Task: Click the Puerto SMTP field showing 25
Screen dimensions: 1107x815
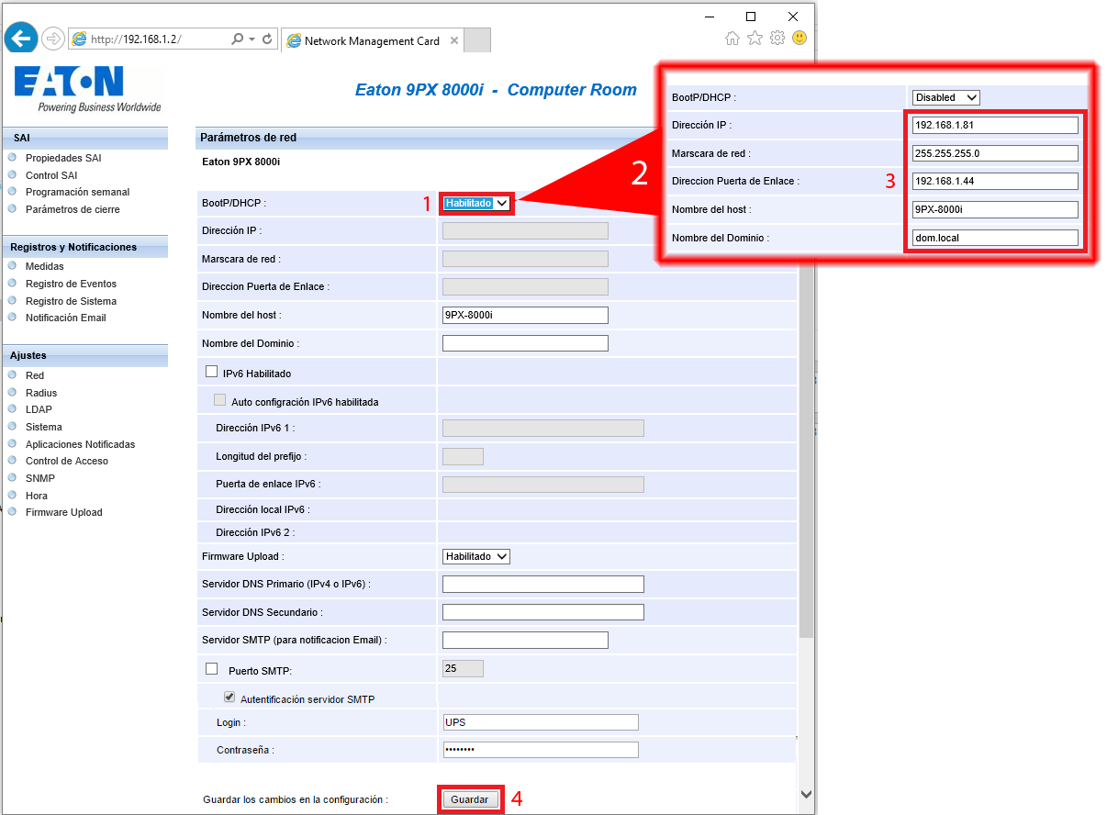Action: click(x=463, y=668)
